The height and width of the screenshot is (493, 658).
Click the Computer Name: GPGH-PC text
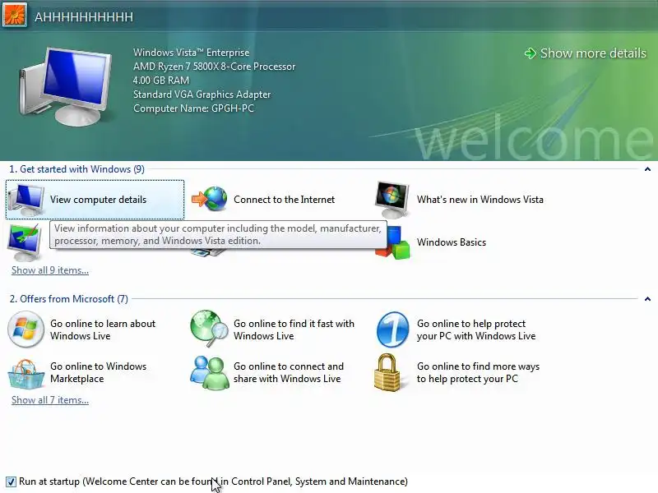pyautogui.click(x=193, y=108)
